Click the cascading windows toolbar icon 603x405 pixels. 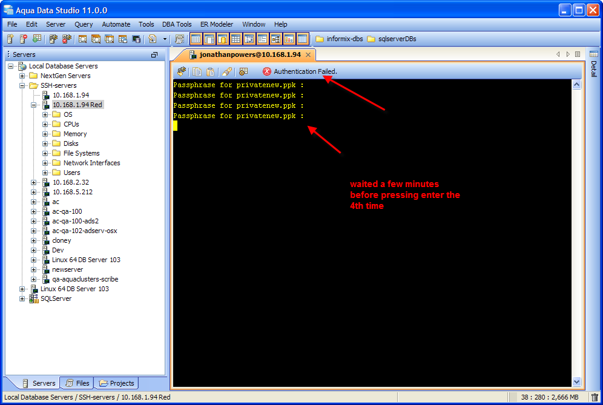click(x=123, y=39)
